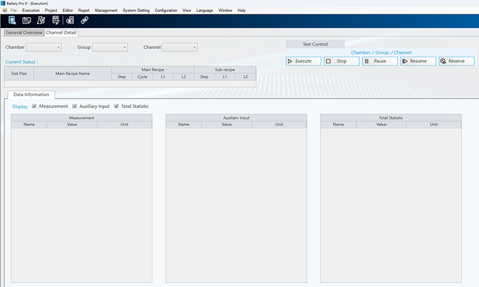Click the Stop button
The width and height of the screenshot is (479, 287).
[x=341, y=61]
